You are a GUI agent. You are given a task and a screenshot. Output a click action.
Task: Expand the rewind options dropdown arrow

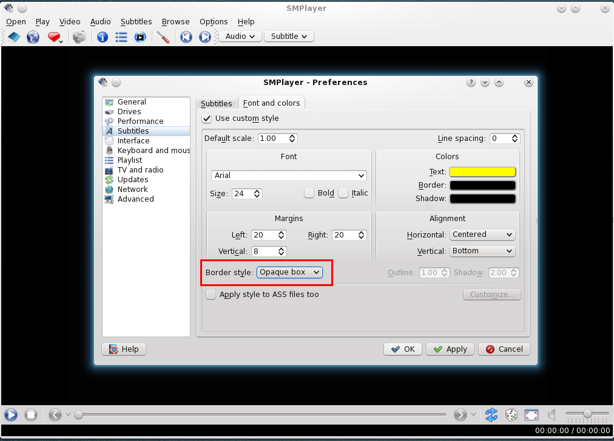68,415
